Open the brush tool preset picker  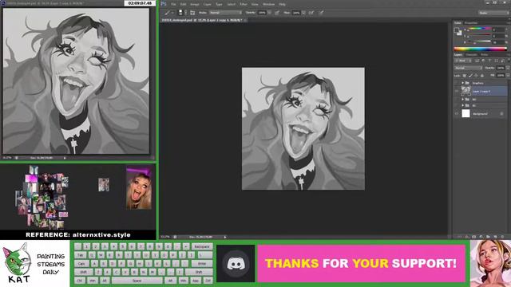coord(168,13)
